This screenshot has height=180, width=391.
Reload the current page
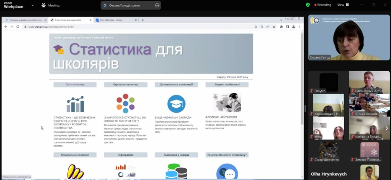coord(18,26)
